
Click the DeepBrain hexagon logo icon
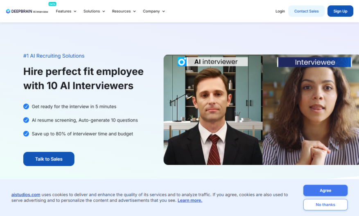(8, 11)
